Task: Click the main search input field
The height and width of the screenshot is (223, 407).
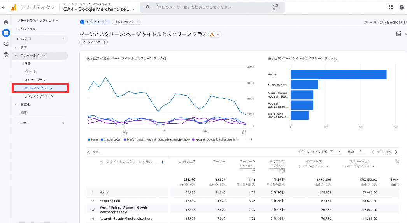Action: coord(212,7)
